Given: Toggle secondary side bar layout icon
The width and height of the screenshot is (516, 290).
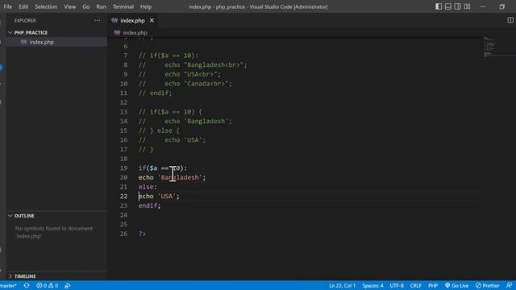Looking at the screenshot, I should [457, 6].
